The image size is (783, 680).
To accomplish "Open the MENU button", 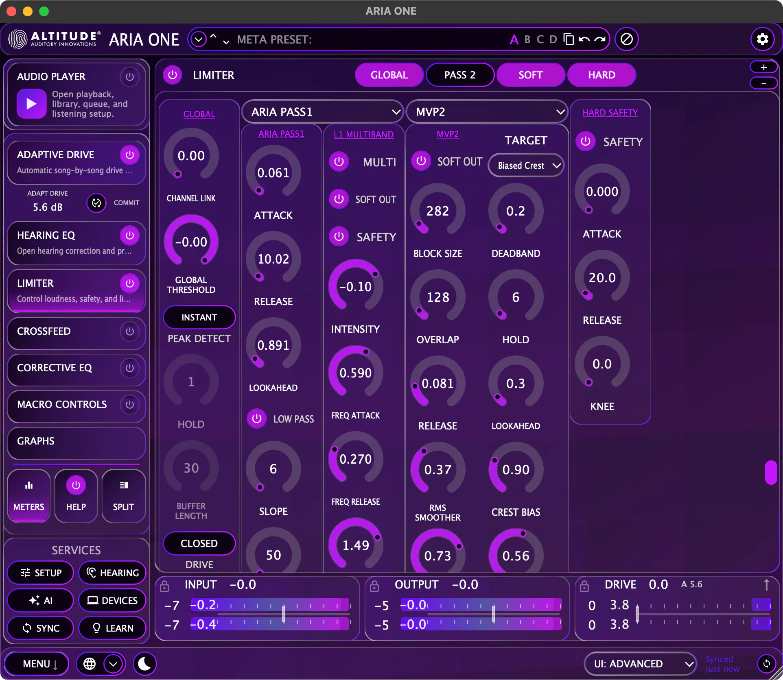I will tap(37, 664).
